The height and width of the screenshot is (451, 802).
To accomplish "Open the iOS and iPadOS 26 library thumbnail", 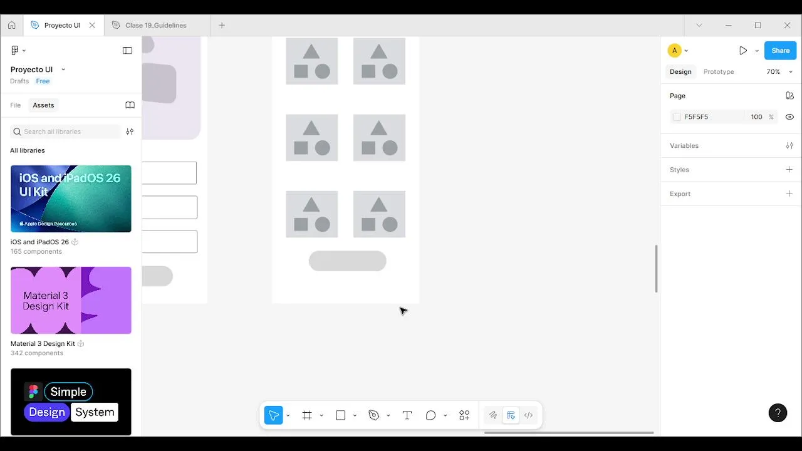I will 71,199.
